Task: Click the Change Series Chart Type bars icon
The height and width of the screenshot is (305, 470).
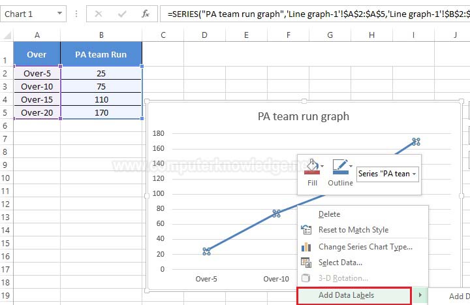Action: click(x=306, y=247)
